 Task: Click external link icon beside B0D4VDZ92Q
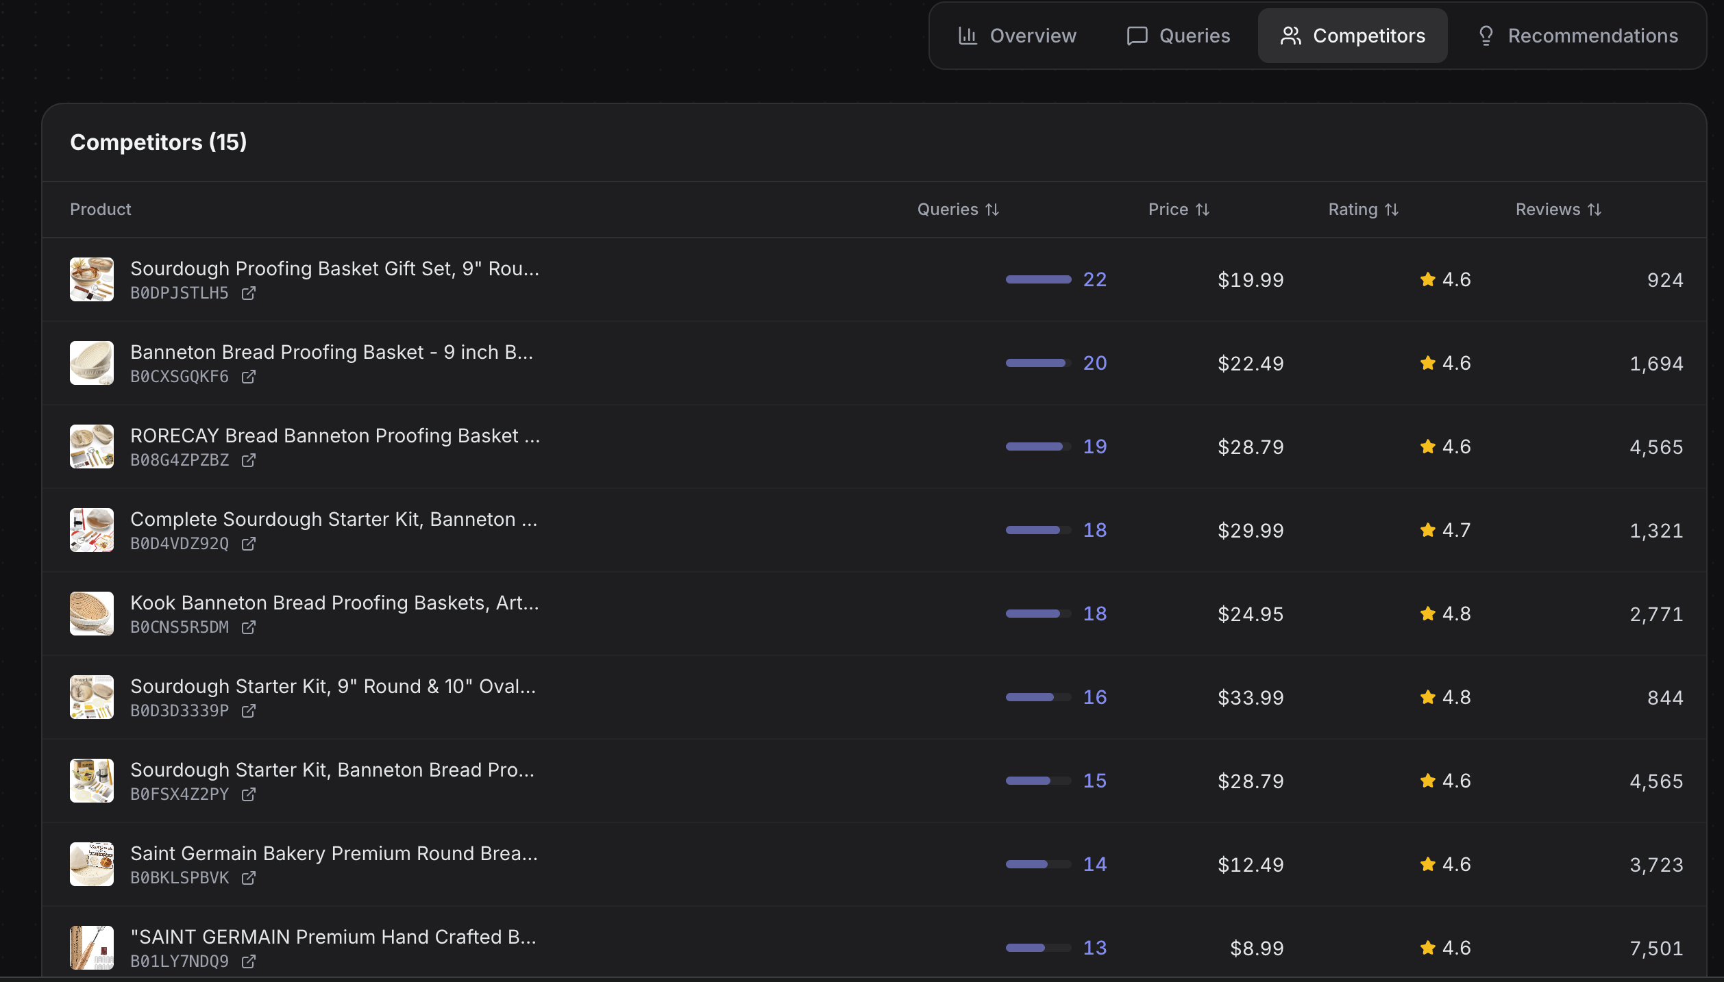tap(249, 544)
